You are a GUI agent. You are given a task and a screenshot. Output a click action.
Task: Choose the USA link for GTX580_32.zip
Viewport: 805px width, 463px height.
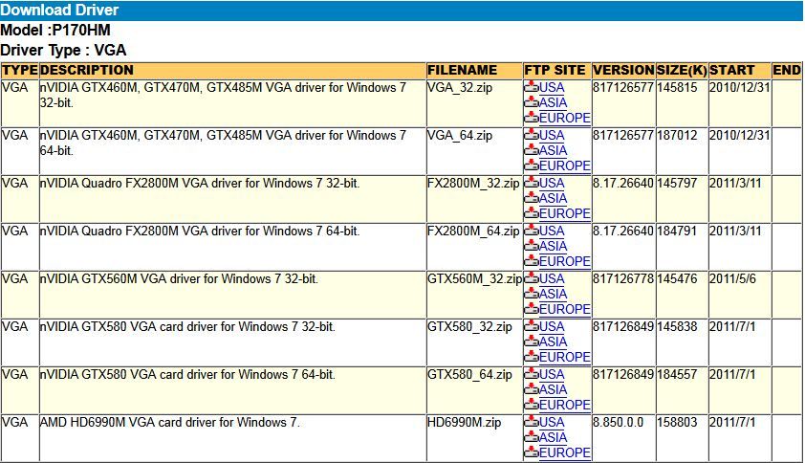[552, 326]
